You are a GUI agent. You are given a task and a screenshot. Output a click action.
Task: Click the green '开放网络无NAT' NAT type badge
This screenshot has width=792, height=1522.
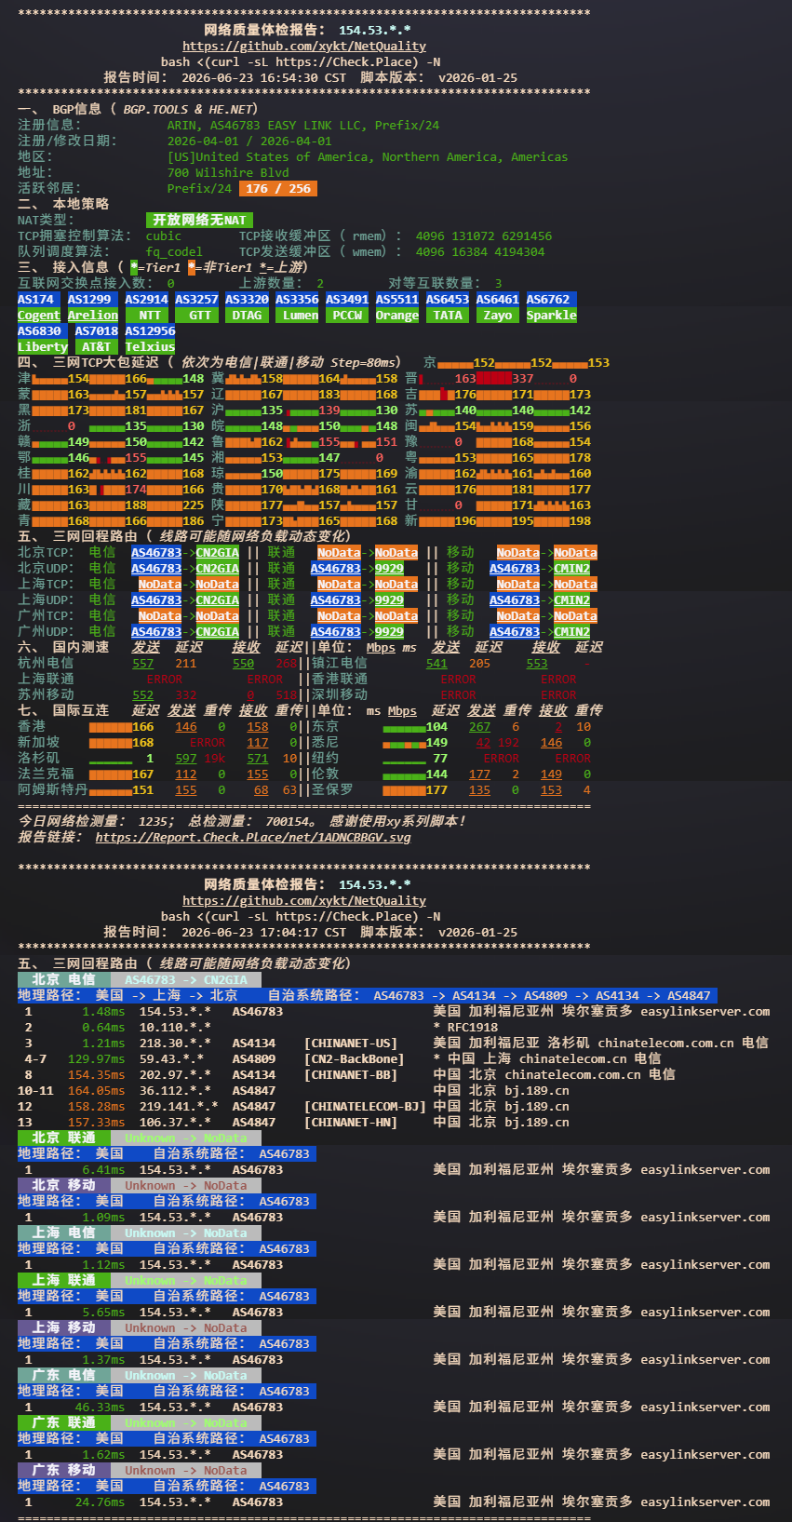pyautogui.click(x=200, y=220)
